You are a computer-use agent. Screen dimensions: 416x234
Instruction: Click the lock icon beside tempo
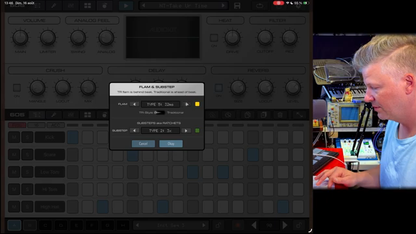click(299, 226)
